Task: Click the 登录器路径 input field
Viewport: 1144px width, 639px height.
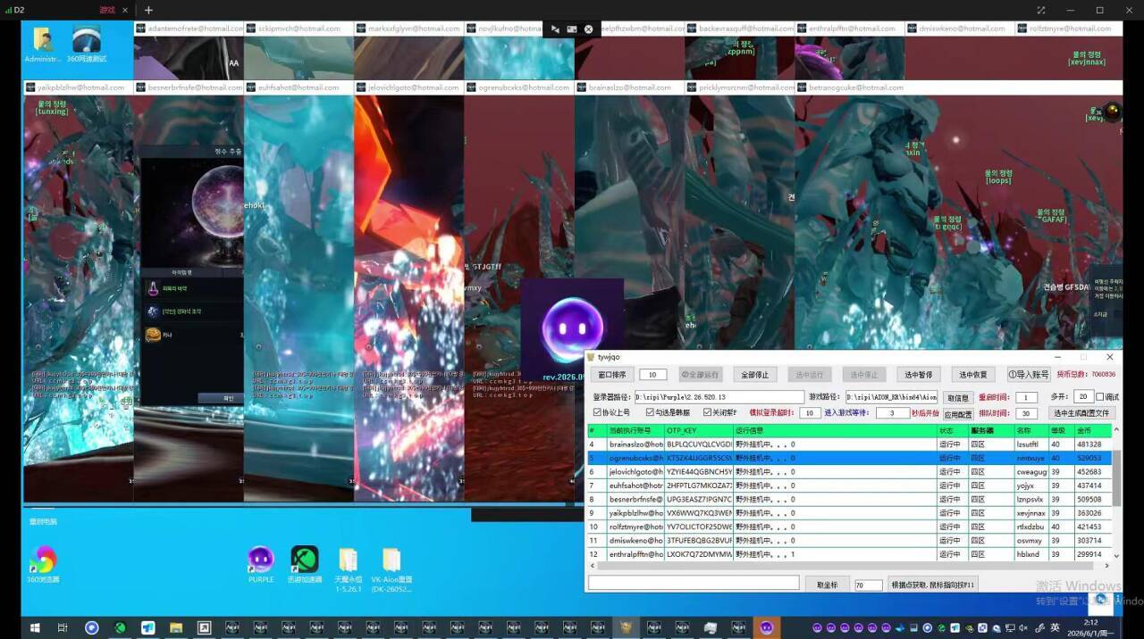Action: [x=719, y=397]
